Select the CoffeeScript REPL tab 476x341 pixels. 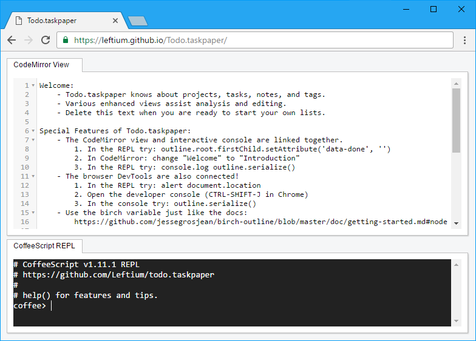(x=45, y=246)
